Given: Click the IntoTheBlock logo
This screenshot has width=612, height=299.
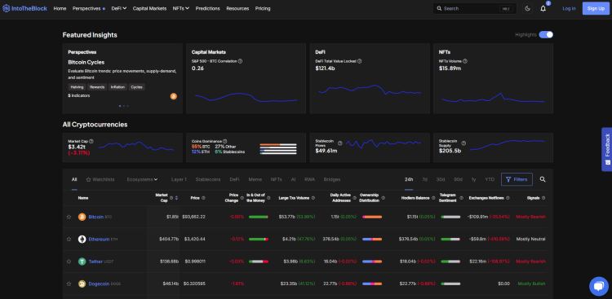Looking at the screenshot, I should click(x=24, y=8).
